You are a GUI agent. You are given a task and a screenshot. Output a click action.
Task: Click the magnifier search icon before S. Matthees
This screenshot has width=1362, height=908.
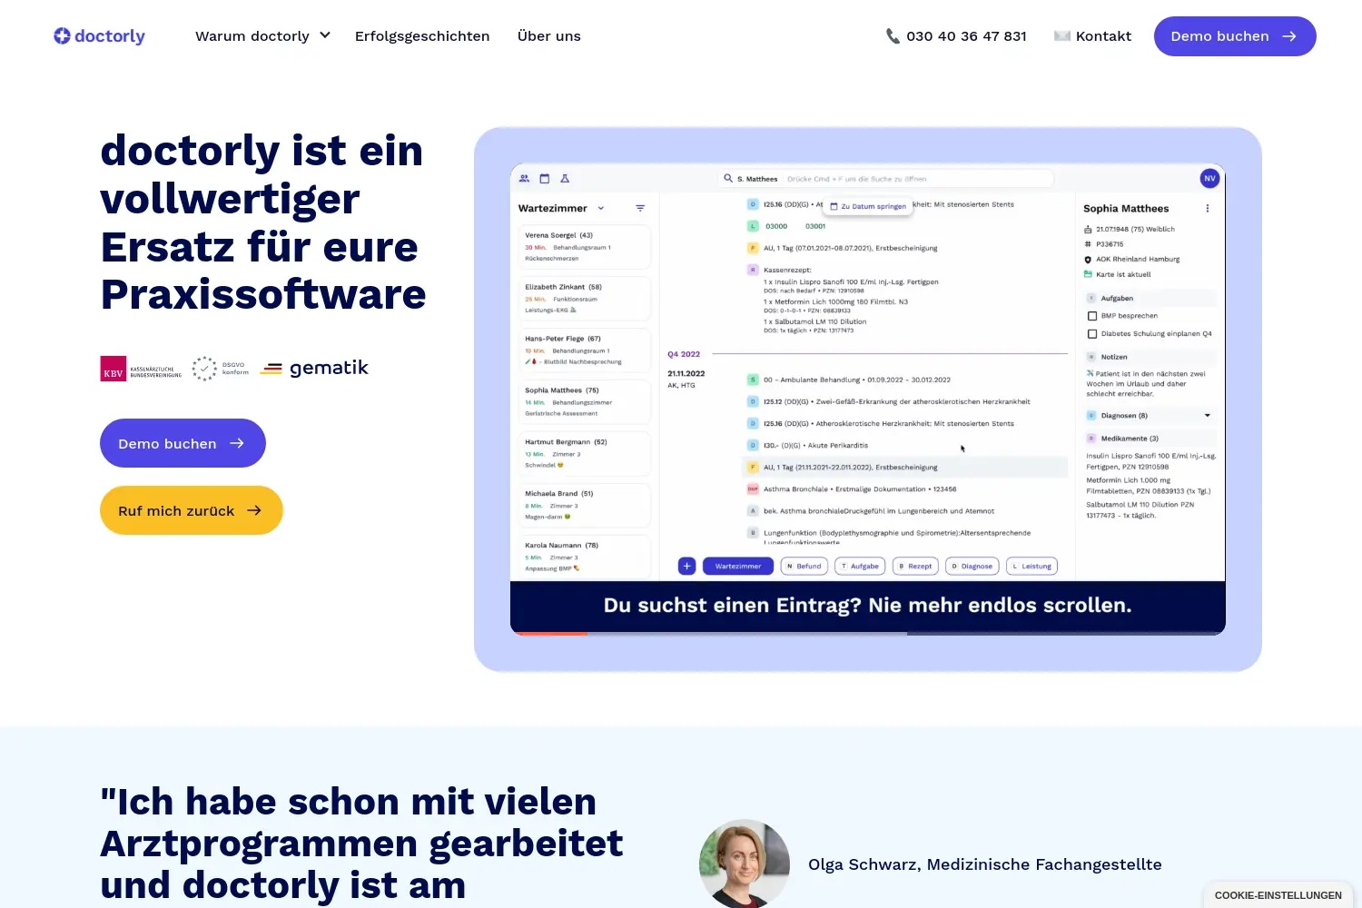coord(728,179)
